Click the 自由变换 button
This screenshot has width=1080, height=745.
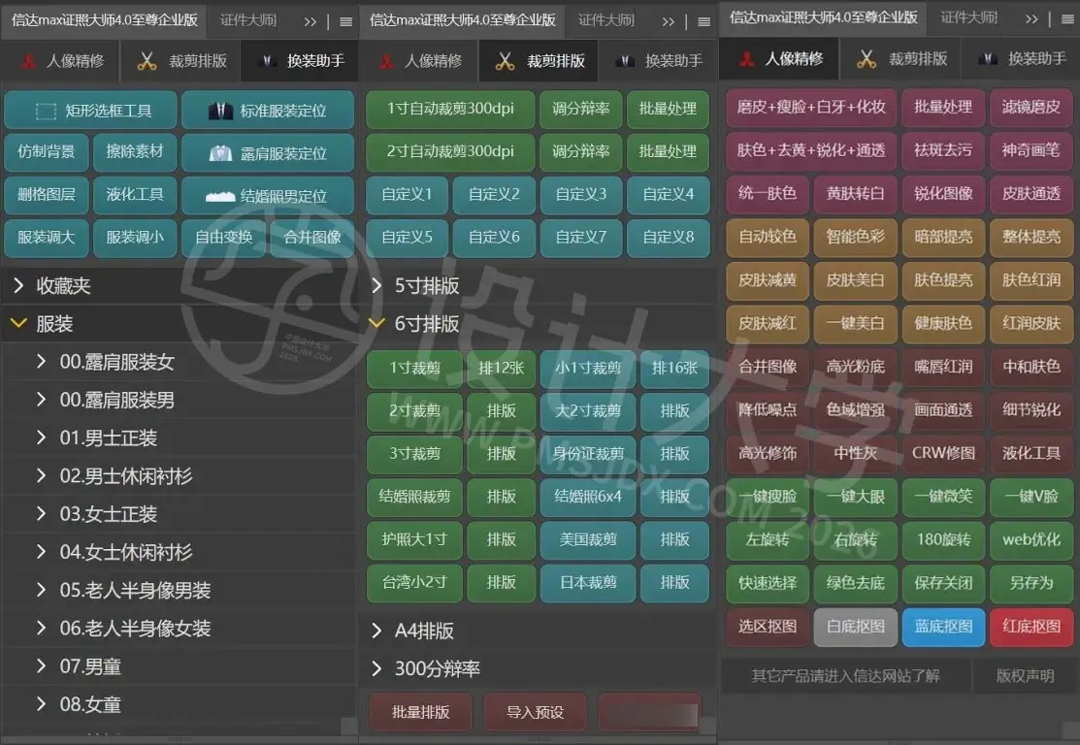click(x=223, y=238)
